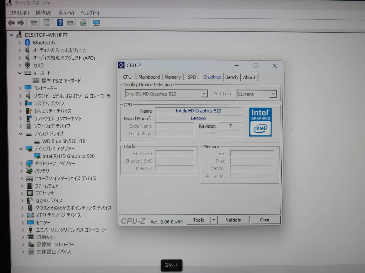Select ヒューマン インターフェイス デバイス item
365x273 pixels.
pyautogui.click(x=65, y=178)
